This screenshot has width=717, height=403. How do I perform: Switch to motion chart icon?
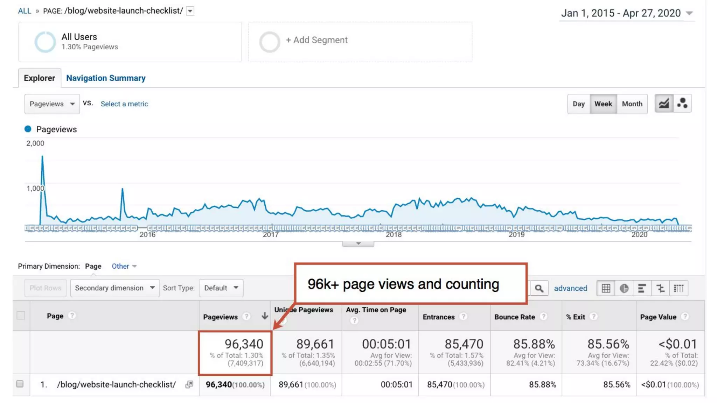[682, 104]
